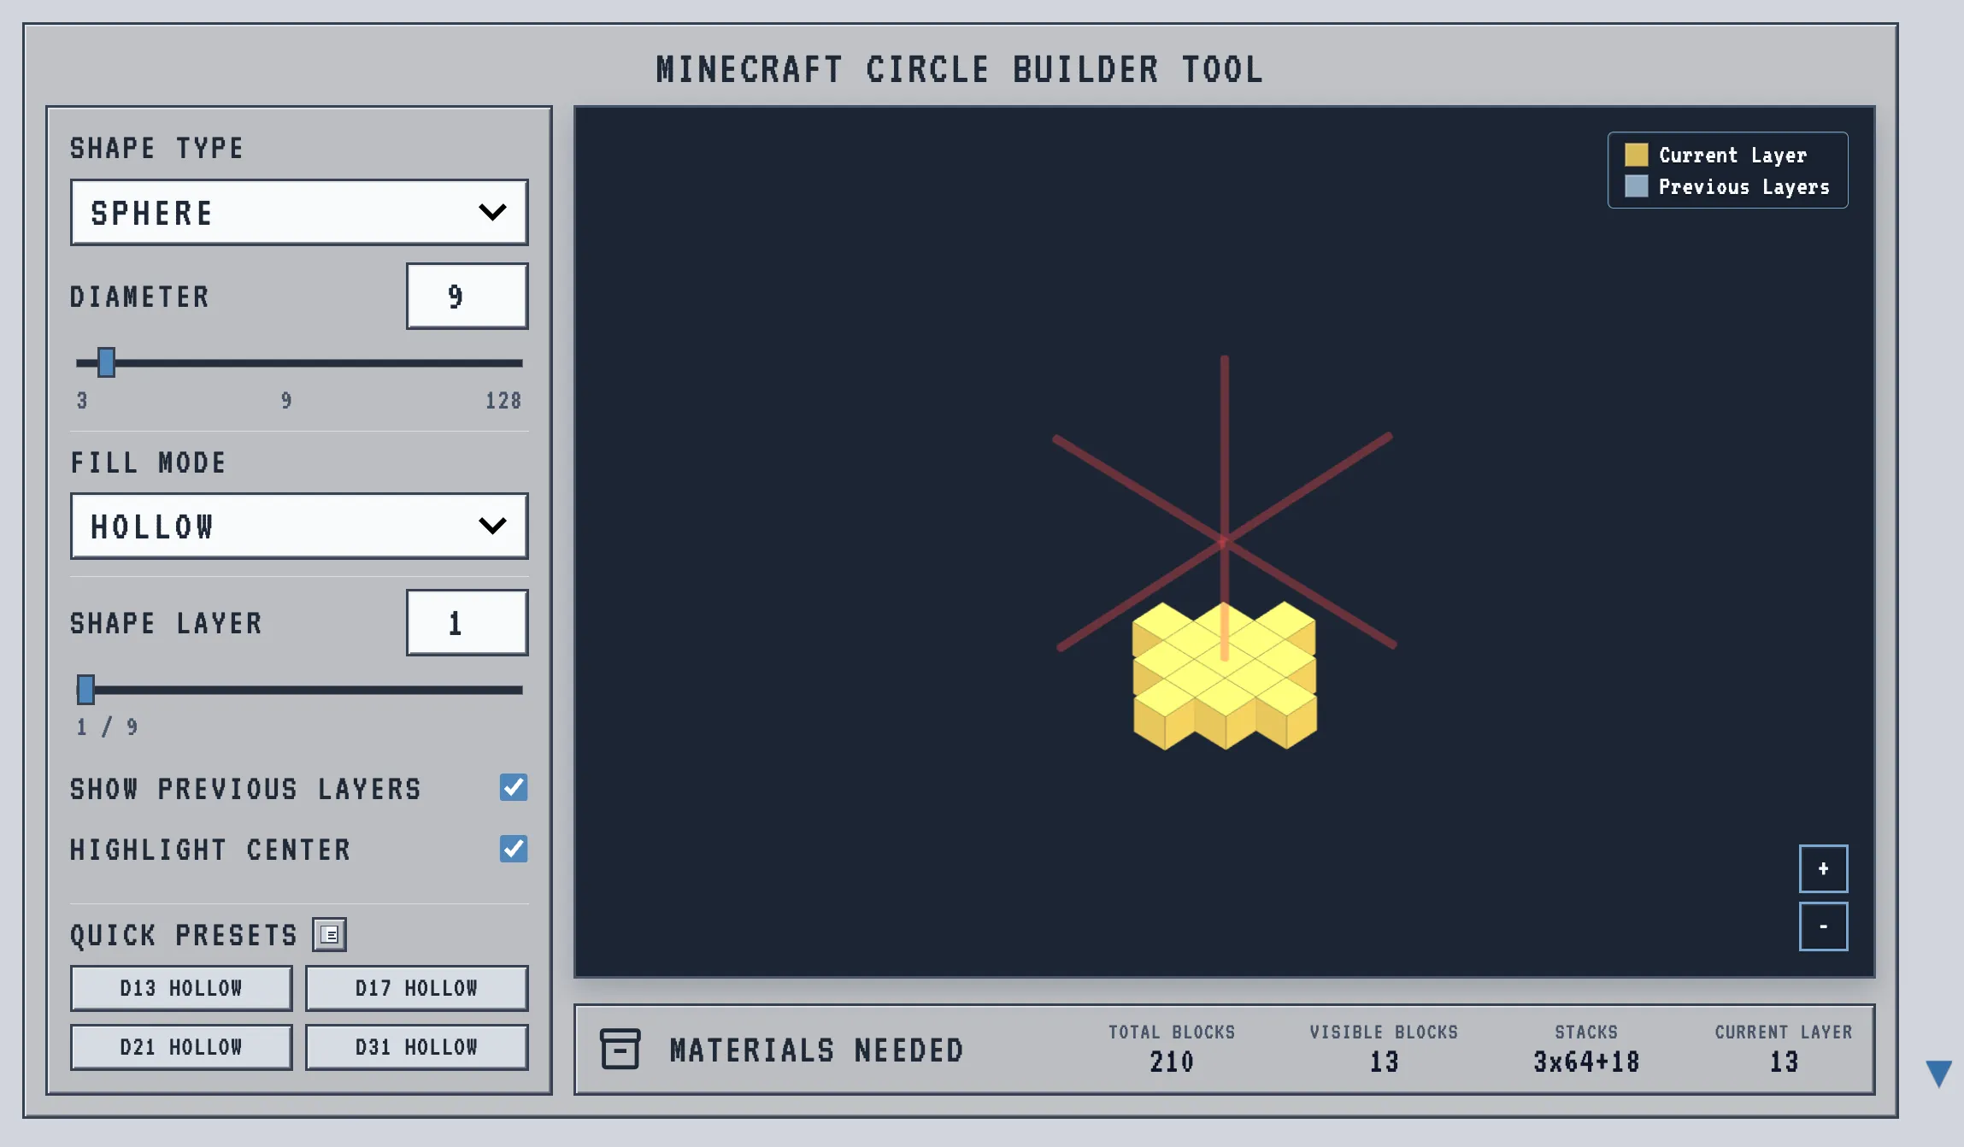1964x1147 pixels.
Task: Click the Quick Presets list icon
Action: click(x=330, y=934)
